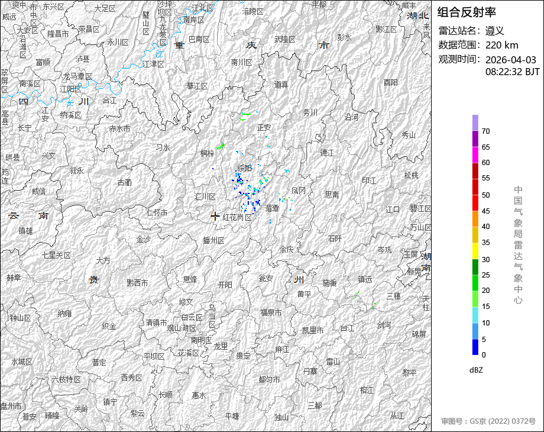The width and height of the screenshot is (544, 432).
Task: Click the 金沙 map label
Action: 143,239
